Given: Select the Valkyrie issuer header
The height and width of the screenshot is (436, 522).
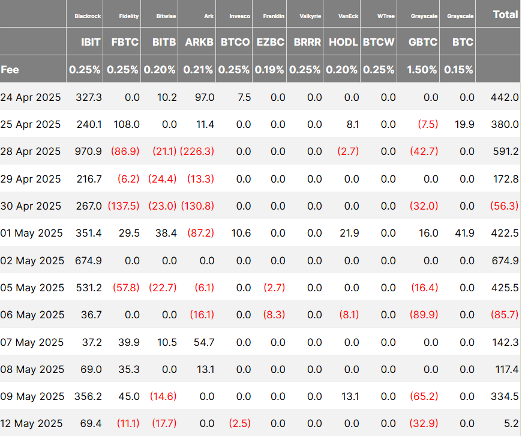Looking at the screenshot, I should pyautogui.click(x=310, y=16).
